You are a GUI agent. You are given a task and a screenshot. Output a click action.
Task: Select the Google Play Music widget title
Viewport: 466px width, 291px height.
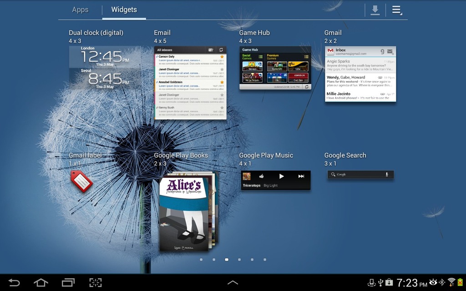pyautogui.click(x=266, y=156)
